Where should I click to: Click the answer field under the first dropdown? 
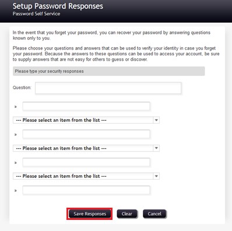[x=86, y=134]
